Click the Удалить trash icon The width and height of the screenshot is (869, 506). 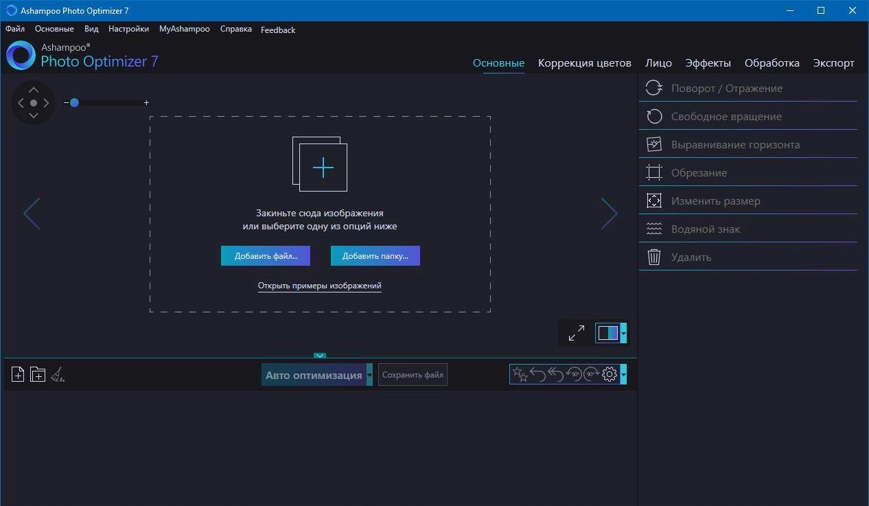654,257
